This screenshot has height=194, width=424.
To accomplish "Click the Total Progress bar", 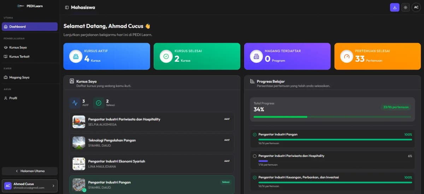I will click(332, 117).
